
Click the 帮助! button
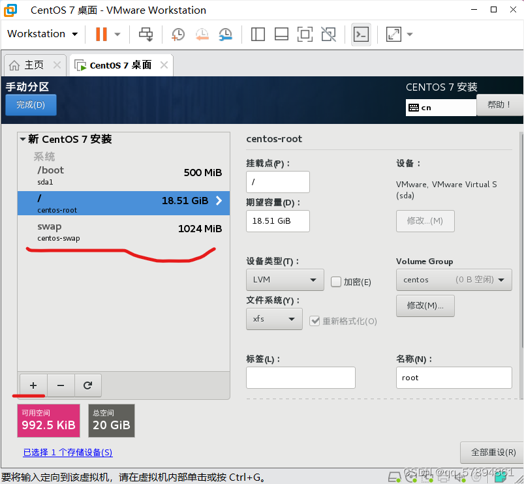point(499,105)
